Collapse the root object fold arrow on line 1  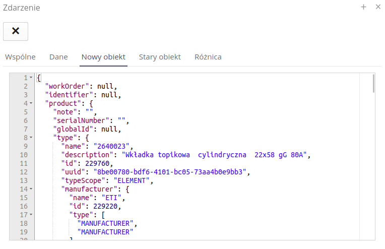tap(31, 78)
